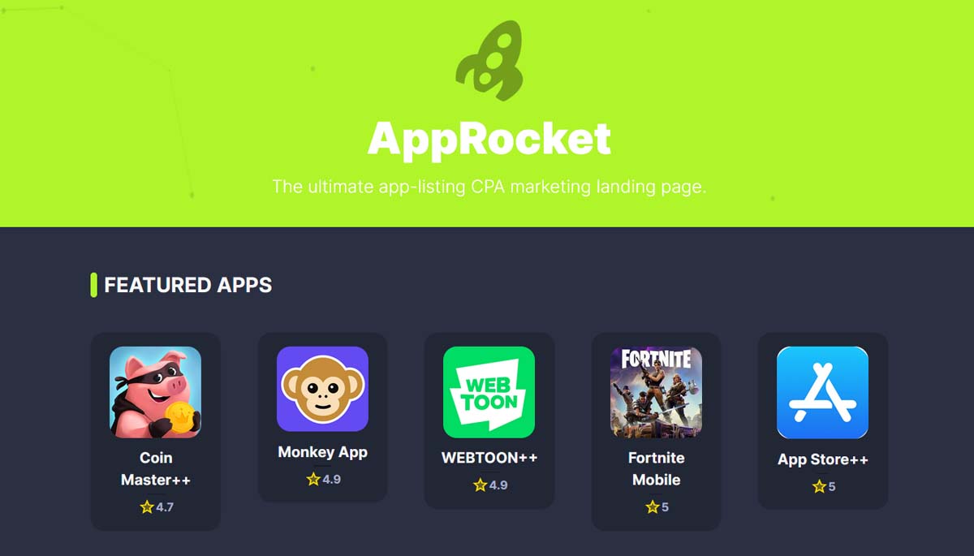974x556 pixels.
Task: Click the AppRocket rocket logo
Action: click(489, 61)
